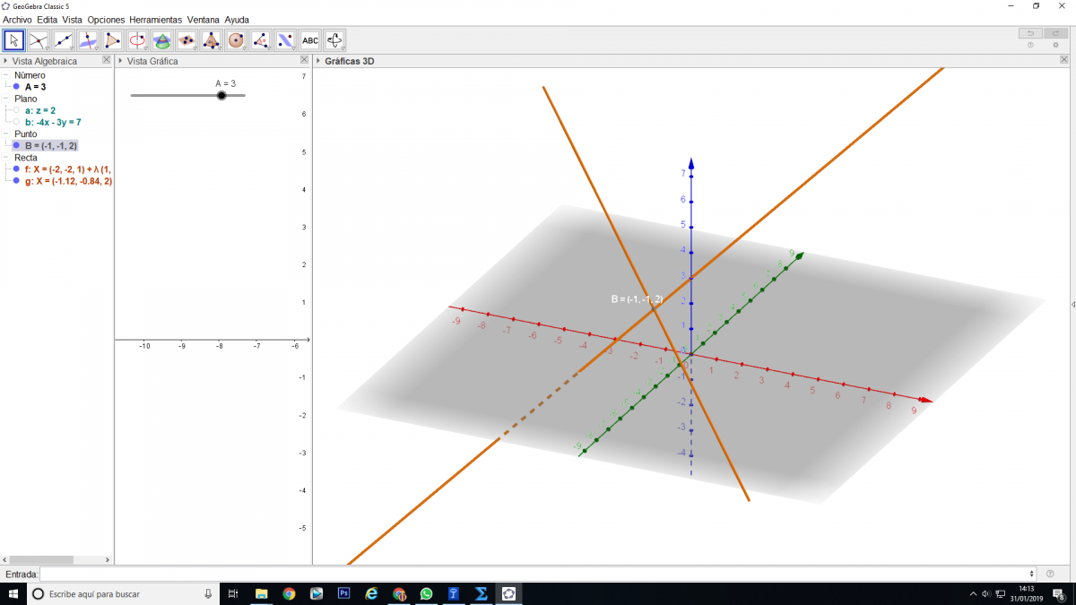This screenshot has width=1076, height=605.
Task: Open the Opciones menu
Action: coord(106,19)
